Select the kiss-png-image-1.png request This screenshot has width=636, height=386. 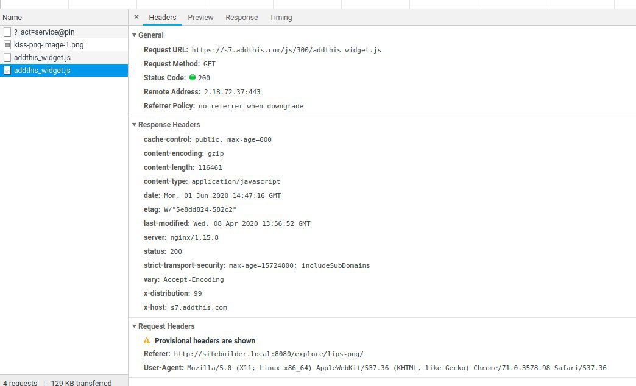[64, 45]
